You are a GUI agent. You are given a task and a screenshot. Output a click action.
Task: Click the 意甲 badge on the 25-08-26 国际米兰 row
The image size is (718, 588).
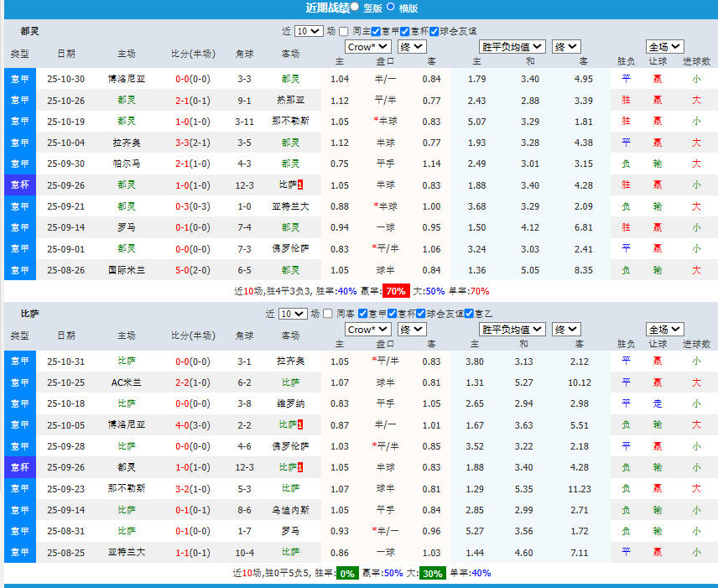point(19,270)
